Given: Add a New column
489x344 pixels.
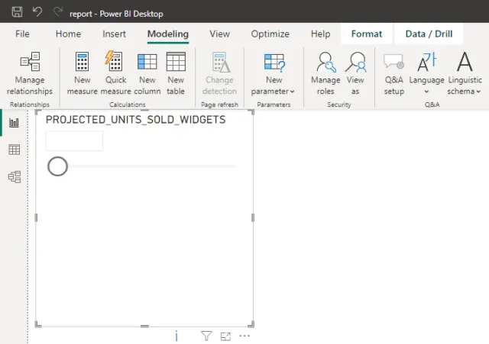Looking at the screenshot, I should (147, 74).
